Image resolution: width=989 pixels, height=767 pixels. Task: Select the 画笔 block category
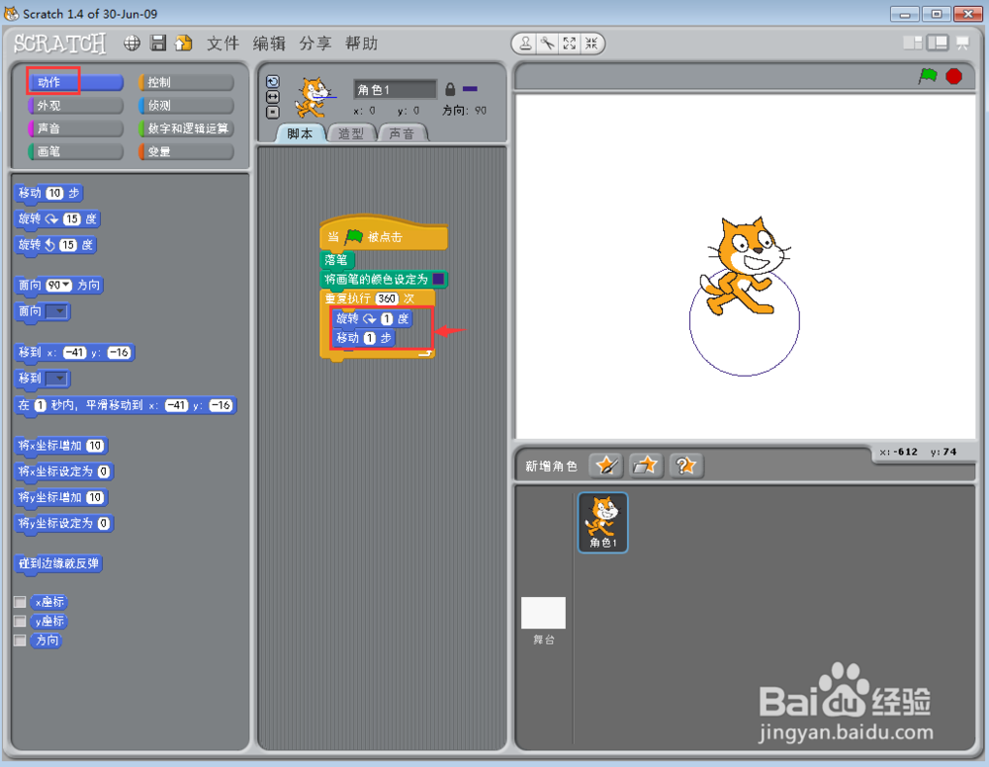pyautogui.click(x=76, y=151)
